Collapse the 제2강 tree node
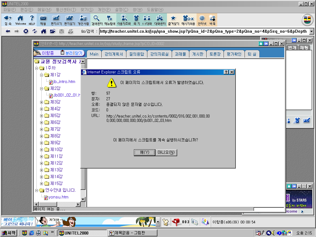Screen dimensions: 316x237 (x=42, y=89)
